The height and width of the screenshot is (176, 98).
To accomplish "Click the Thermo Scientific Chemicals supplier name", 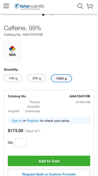I will tap(32, 107).
